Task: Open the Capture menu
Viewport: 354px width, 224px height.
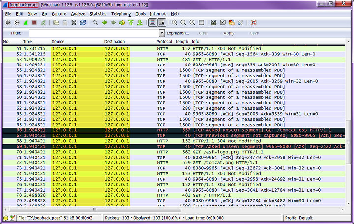Action: tap(59, 14)
